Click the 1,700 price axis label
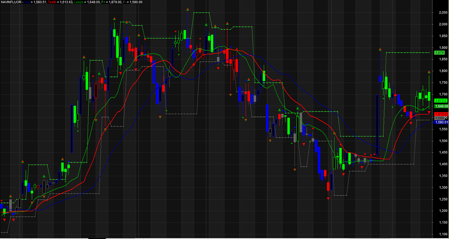 443,94
